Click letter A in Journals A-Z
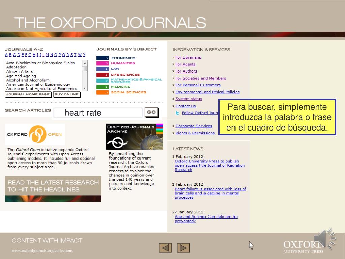 point(6,55)
